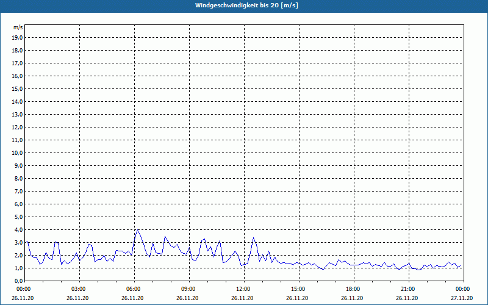Click the "16,0" y-axis value
This screenshot has width=488, height=305.
(x=17, y=76)
